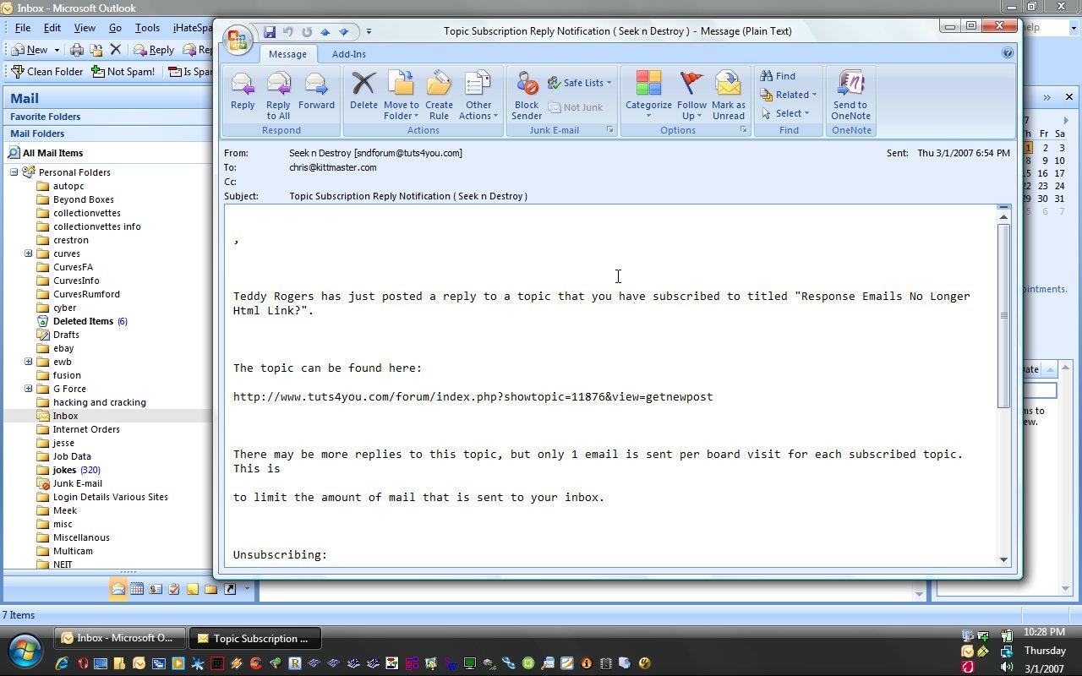Open Junk E-mail group dialog launcher
The width and height of the screenshot is (1082, 676).
click(x=609, y=130)
